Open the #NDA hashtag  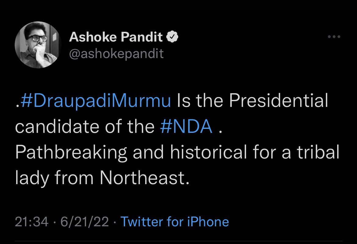(186, 126)
